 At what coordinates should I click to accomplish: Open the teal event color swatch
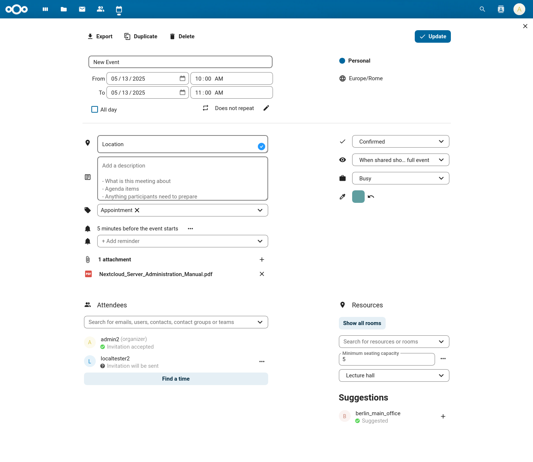tap(358, 197)
